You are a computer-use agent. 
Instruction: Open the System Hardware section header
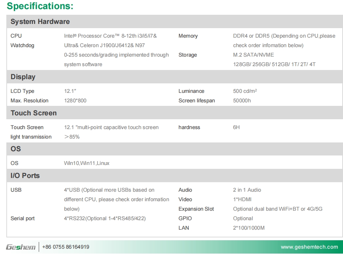pos(40,21)
